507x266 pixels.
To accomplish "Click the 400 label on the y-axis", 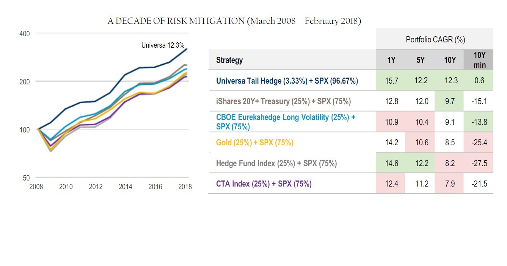I will 24,34.
